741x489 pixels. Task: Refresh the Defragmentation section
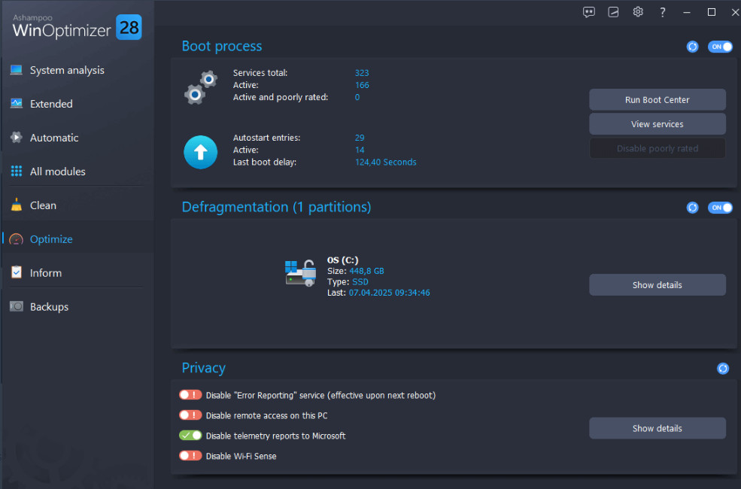[692, 208]
